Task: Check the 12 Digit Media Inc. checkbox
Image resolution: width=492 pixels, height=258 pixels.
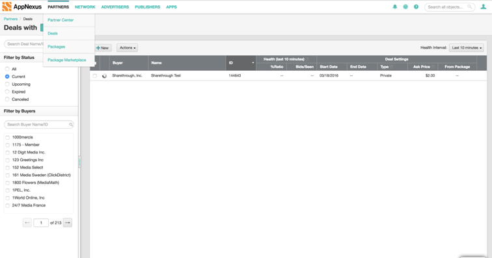Action: [x=8, y=152]
